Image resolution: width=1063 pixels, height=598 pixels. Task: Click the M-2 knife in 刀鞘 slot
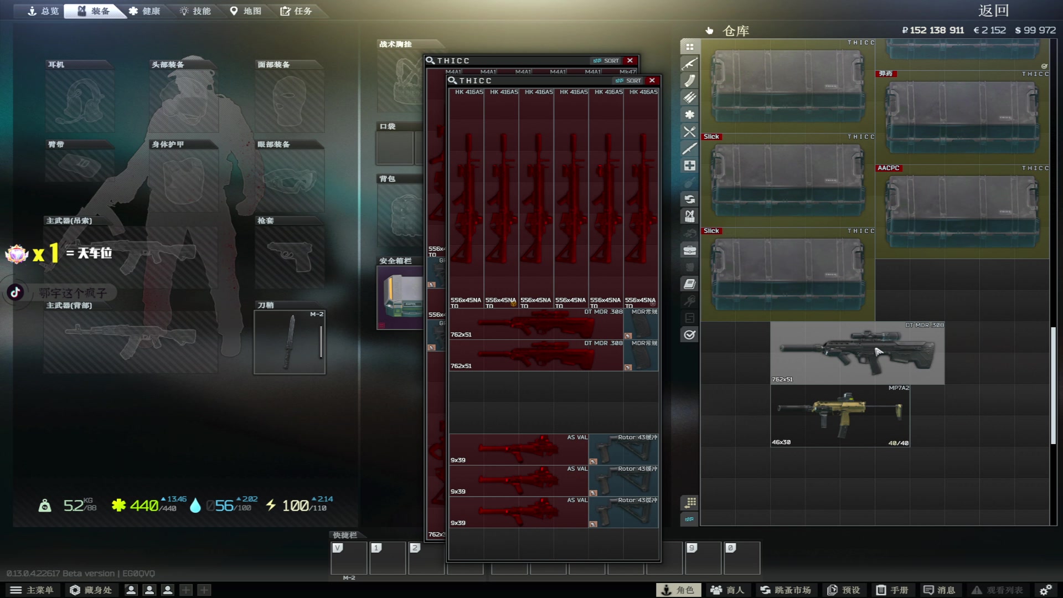[290, 342]
